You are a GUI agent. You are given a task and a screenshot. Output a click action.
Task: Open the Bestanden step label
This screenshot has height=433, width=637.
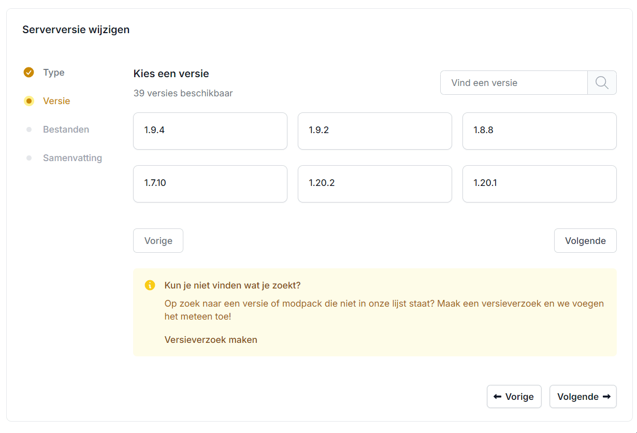pyautogui.click(x=66, y=129)
